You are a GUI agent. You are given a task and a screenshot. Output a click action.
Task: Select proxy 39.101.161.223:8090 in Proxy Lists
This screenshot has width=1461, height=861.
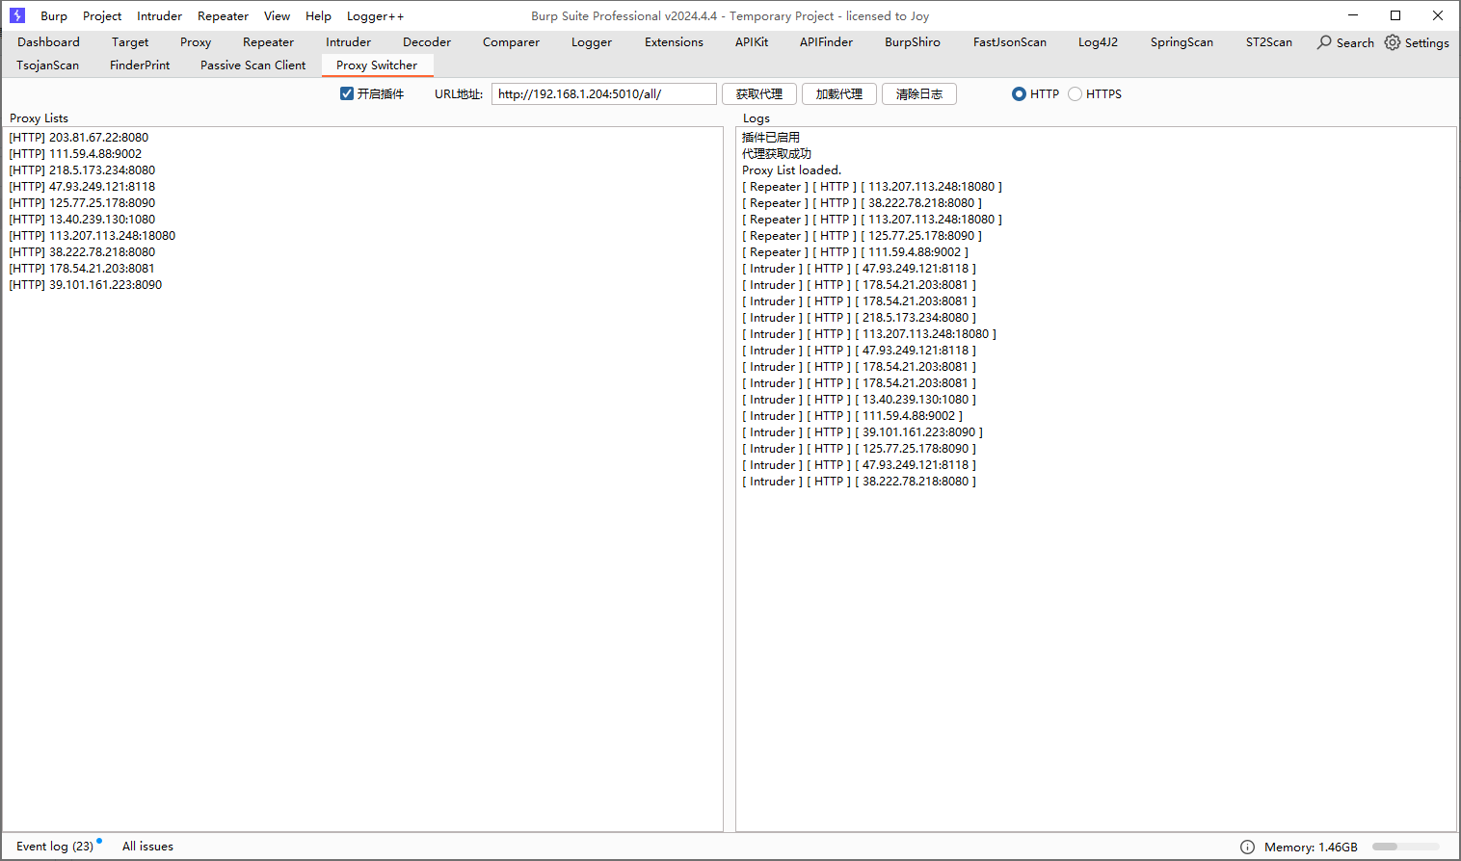pos(86,285)
